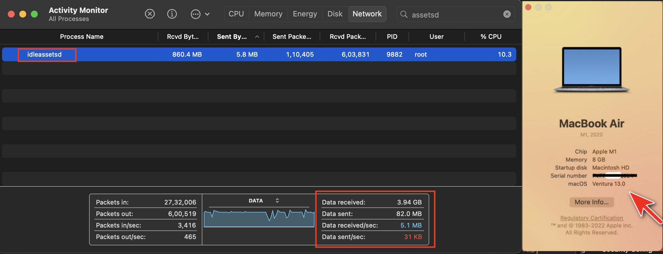Click the Packets in value 27,32,006
The width and height of the screenshot is (663, 254).
[180, 202]
